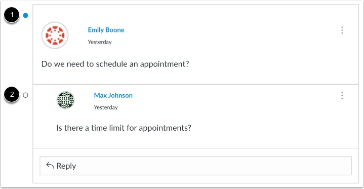This screenshot has height=189, width=364.
Task: Toggle the blue unread dot beside Emily's post
Action: (x=25, y=16)
